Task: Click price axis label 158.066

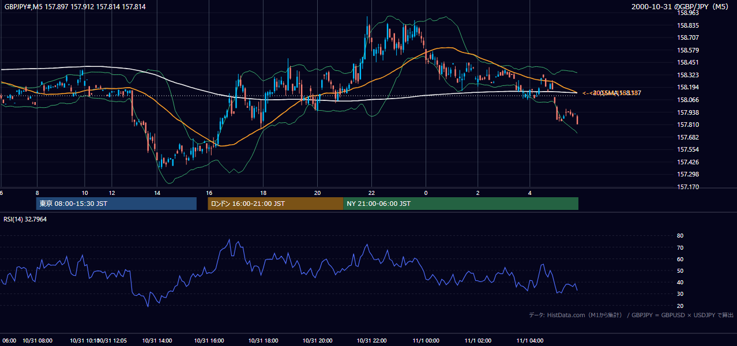Action: [688, 100]
